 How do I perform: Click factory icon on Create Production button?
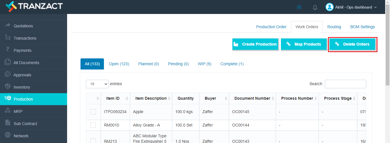tap(236, 44)
